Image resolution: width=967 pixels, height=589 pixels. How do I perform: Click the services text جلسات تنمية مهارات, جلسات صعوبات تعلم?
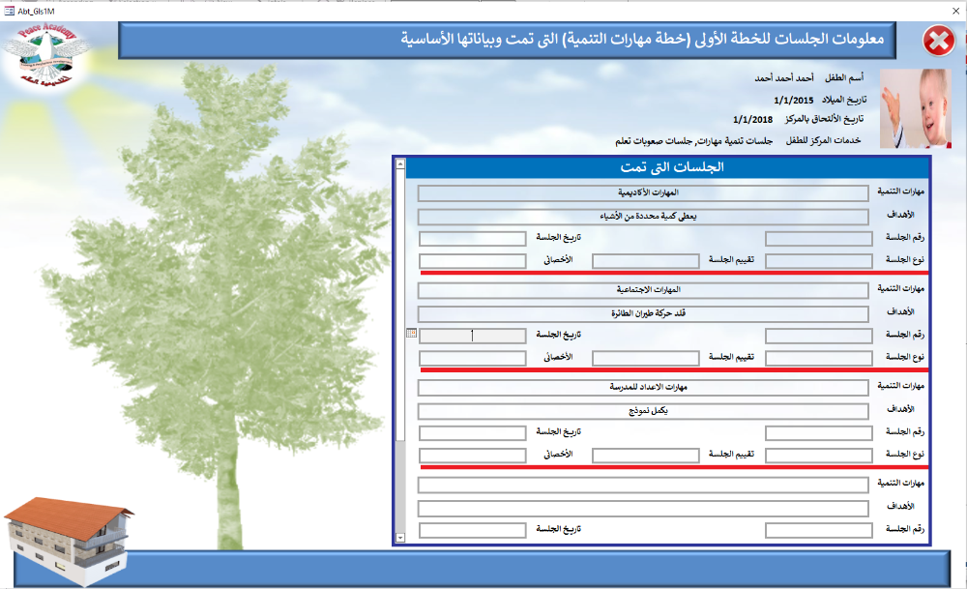(693, 141)
